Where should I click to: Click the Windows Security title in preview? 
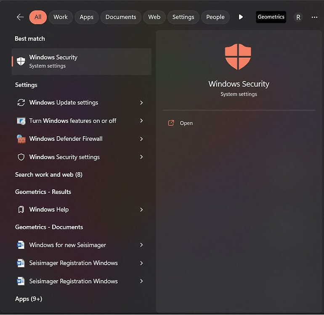[x=239, y=84]
